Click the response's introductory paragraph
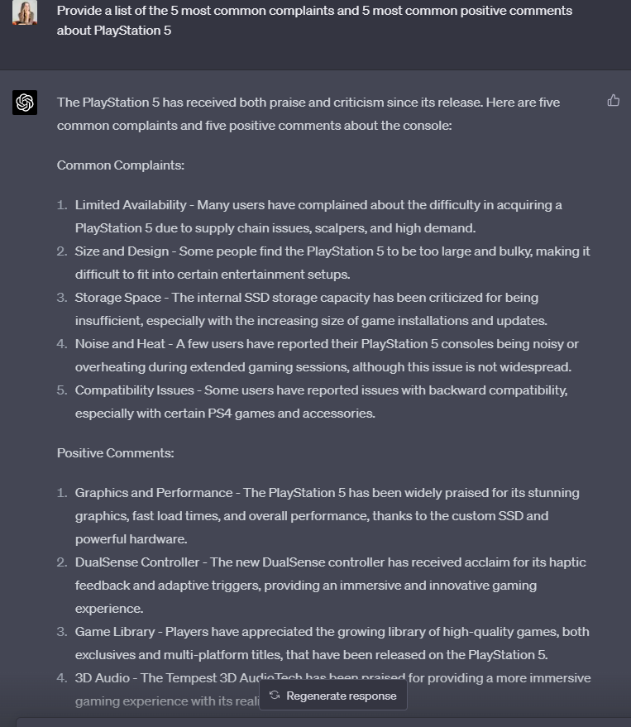The image size is (631, 727). (308, 114)
